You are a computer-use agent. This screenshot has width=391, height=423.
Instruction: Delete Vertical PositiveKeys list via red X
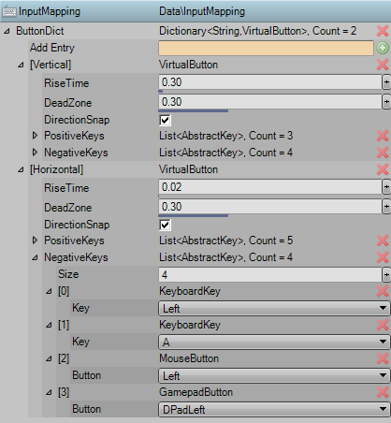[x=383, y=136]
